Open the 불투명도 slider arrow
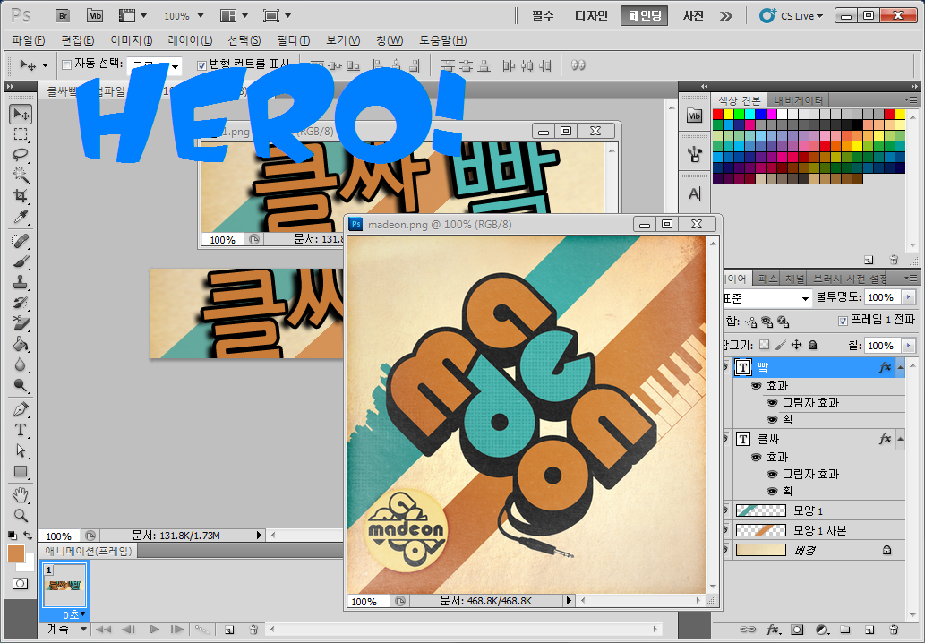 pyautogui.click(x=909, y=297)
